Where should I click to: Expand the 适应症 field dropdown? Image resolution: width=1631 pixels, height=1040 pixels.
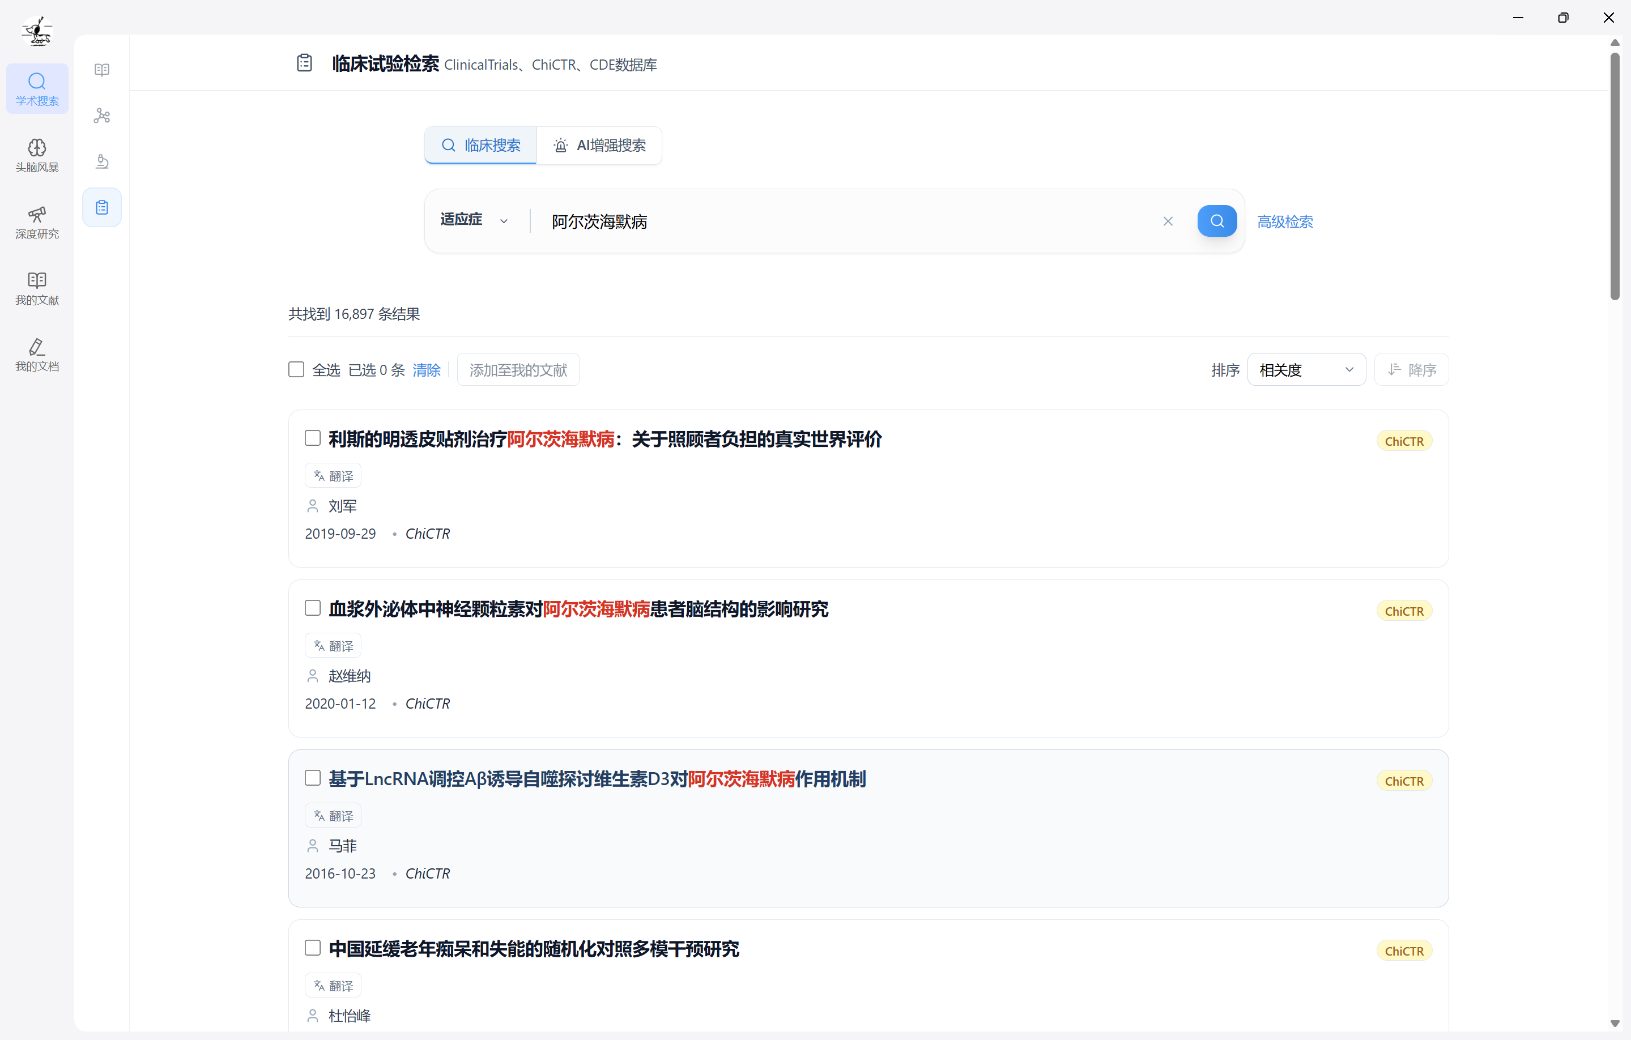tap(474, 220)
